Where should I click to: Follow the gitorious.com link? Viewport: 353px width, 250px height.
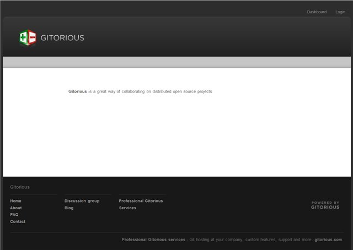(328, 240)
